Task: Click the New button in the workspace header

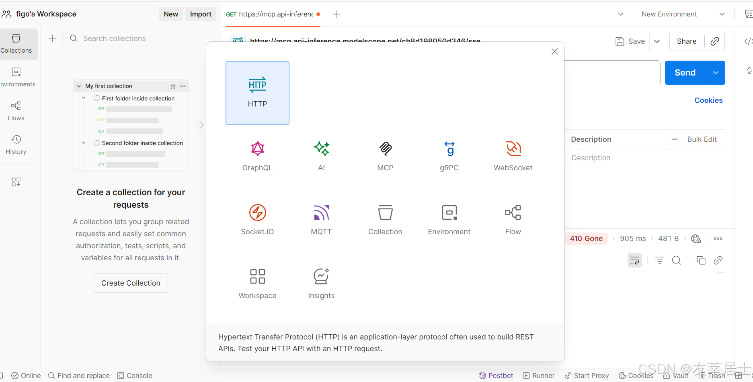Action: 171,14
